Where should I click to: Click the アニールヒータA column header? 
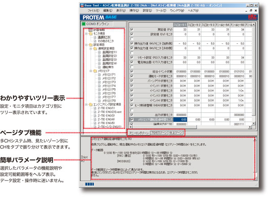[222, 25]
